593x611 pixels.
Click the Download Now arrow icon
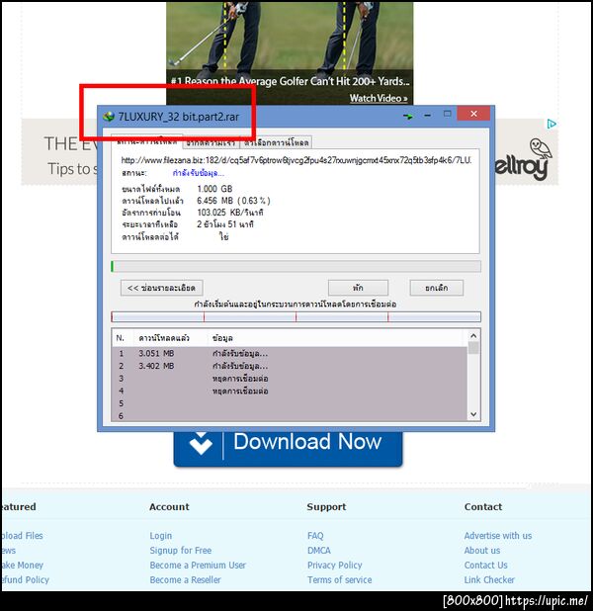pyautogui.click(x=201, y=444)
